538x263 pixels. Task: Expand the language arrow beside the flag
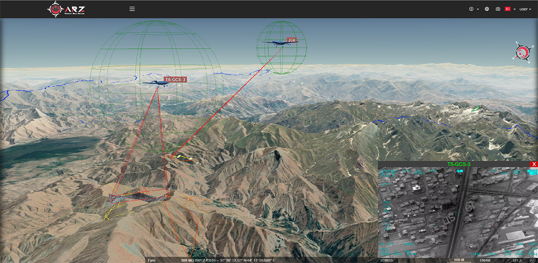[x=515, y=9]
